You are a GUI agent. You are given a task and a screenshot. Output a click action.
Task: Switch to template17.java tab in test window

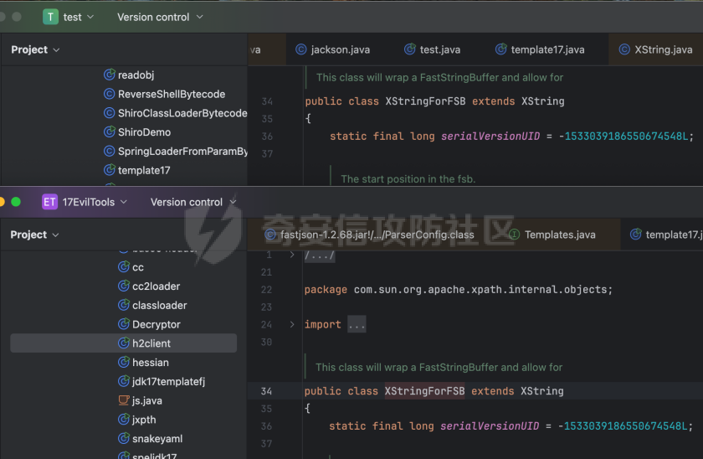(x=540, y=49)
